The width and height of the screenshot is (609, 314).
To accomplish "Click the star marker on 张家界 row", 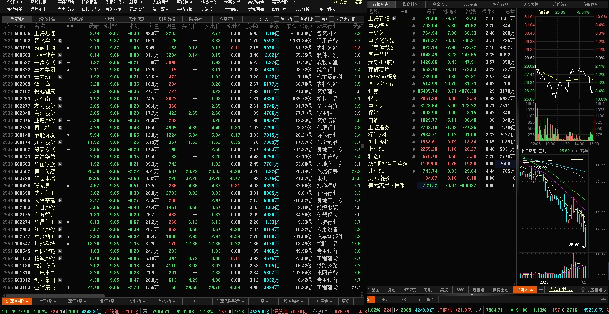I will click(x=68, y=186).
